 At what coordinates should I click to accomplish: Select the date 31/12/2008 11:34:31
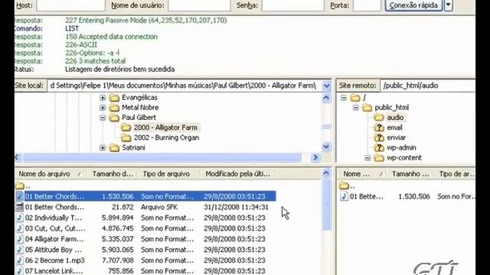(236, 207)
